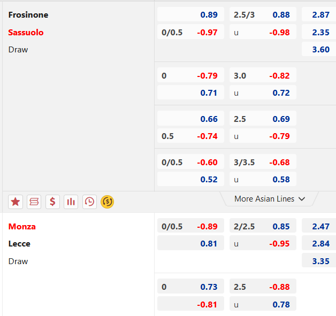Image resolution: width=336 pixels, height=316 pixels.
Task: Pick under odds 0.58
Action: [263, 179]
